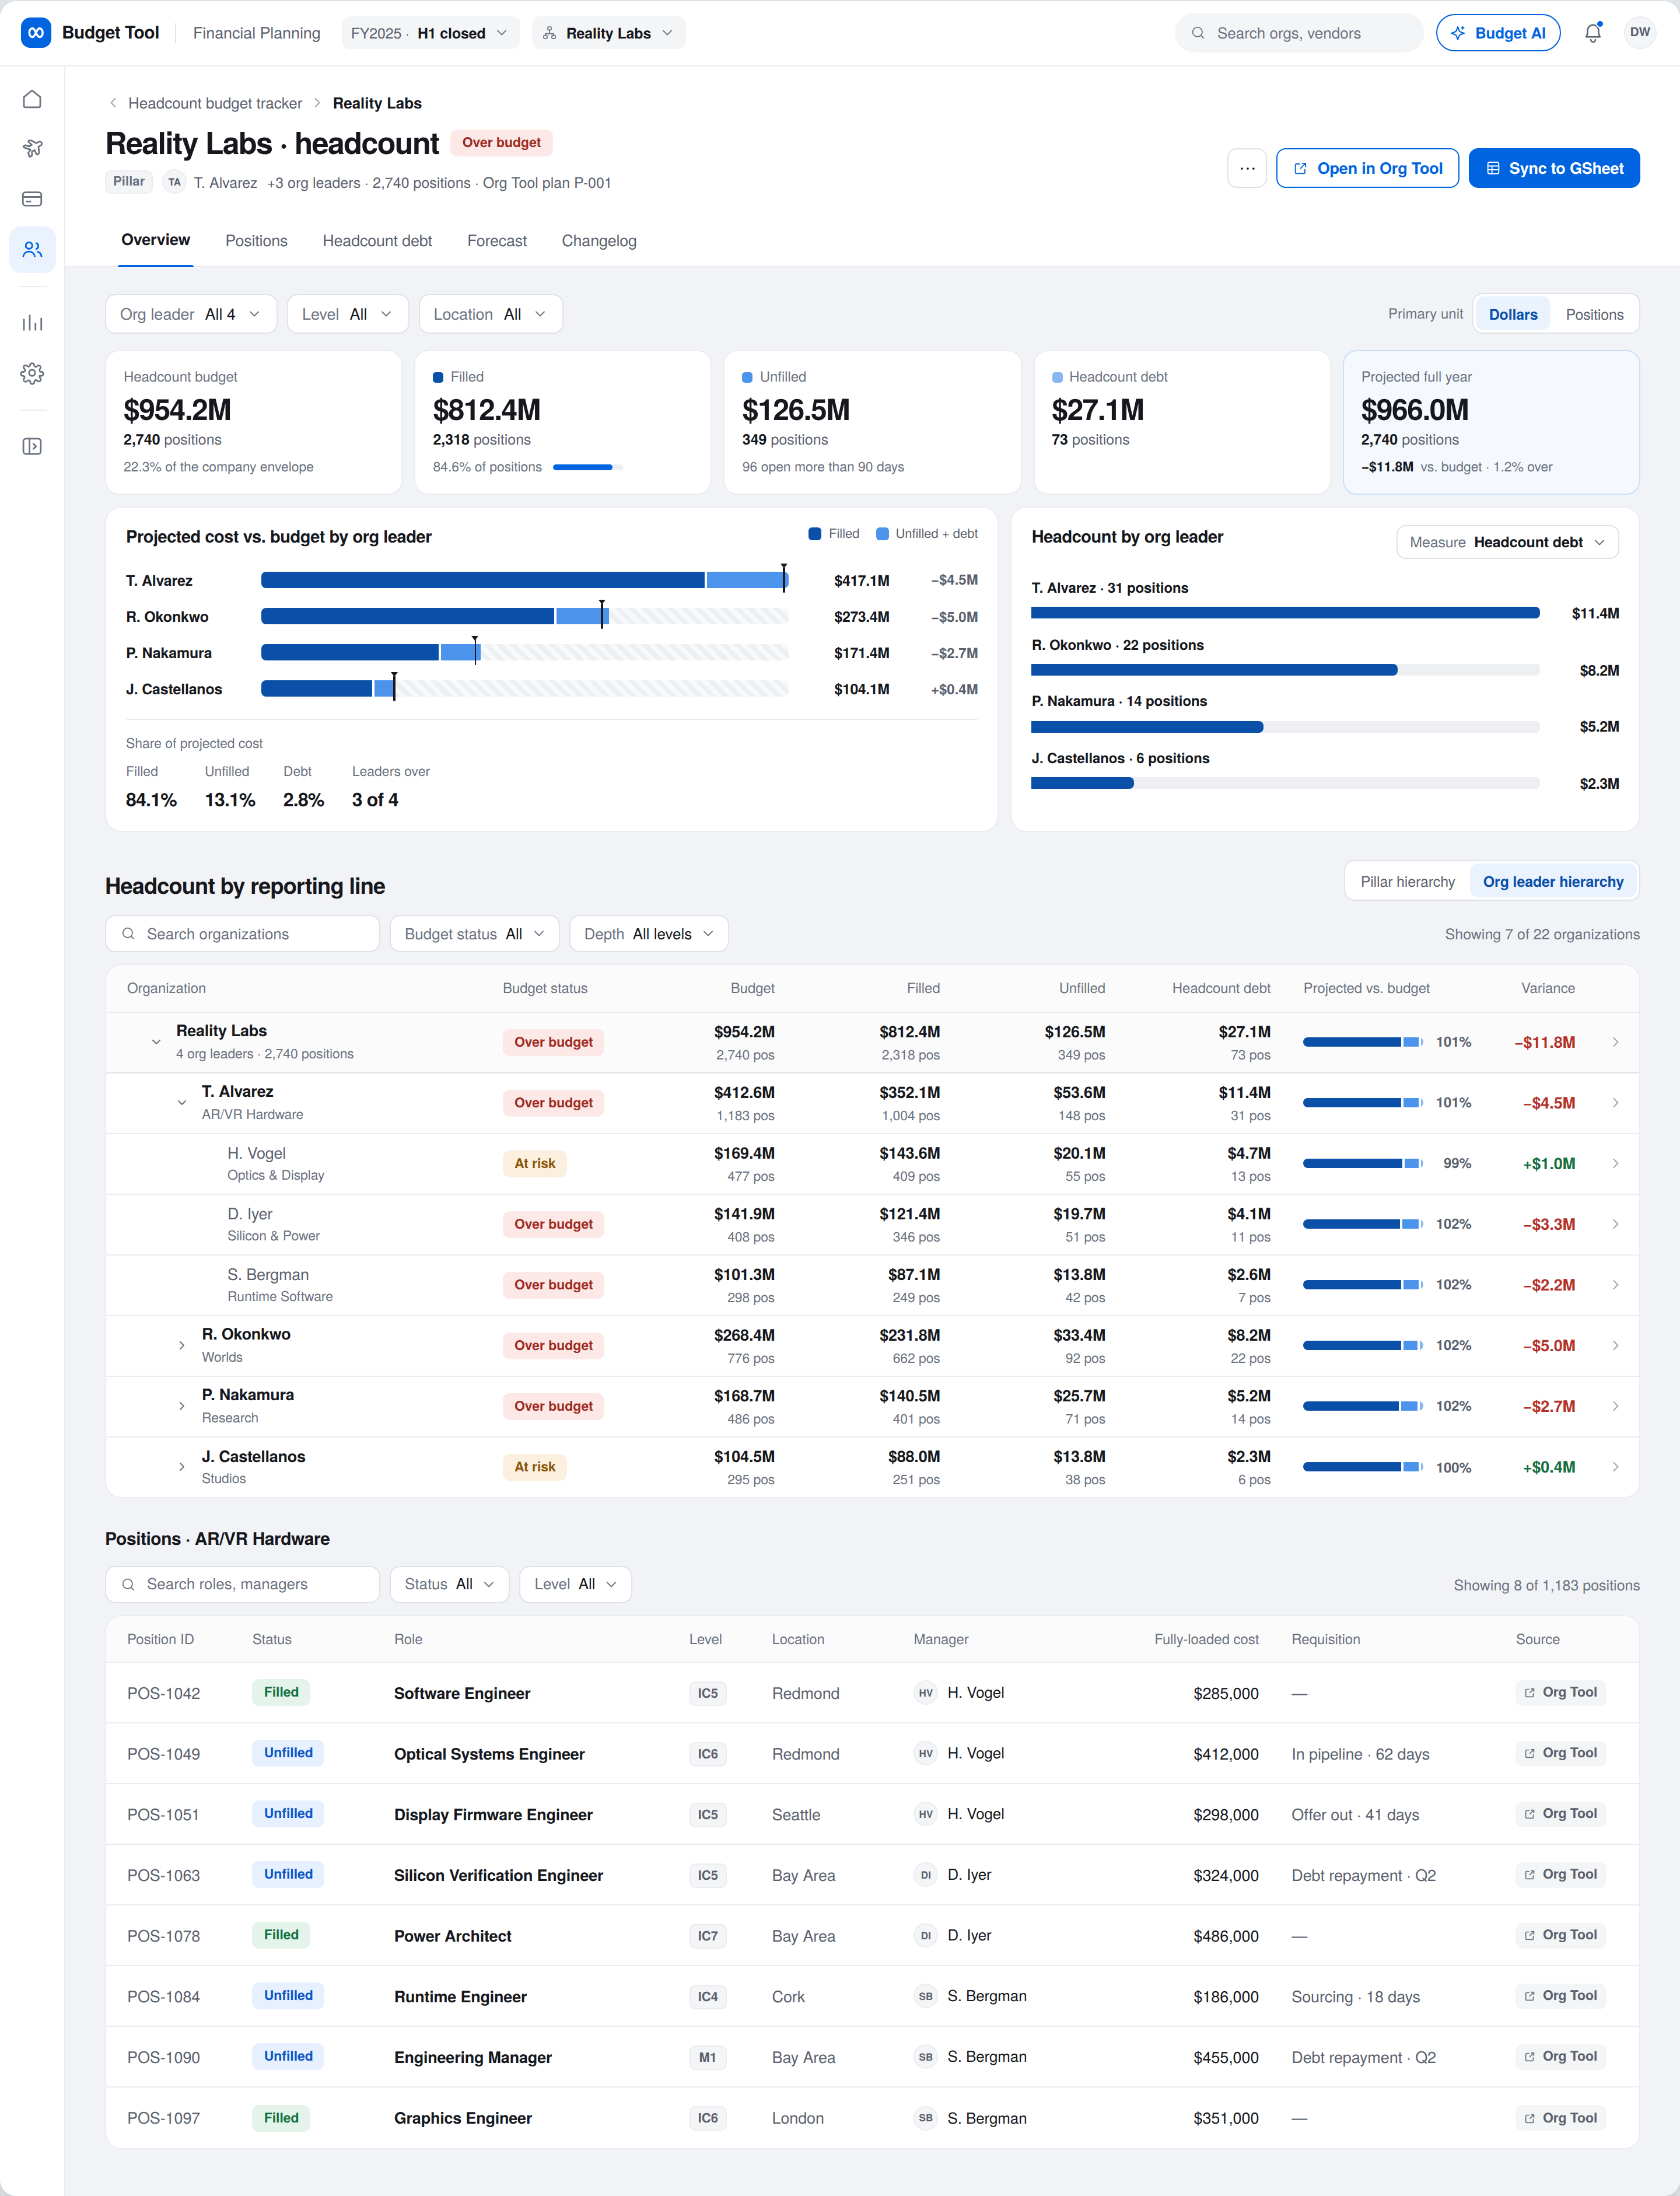Expand the P. Nakamura Research row
Viewport: 1680px width, 2196px height.
tap(181, 1406)
